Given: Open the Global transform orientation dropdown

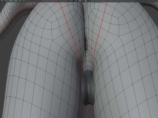Looking at the screenshot, I should [70, 1].
